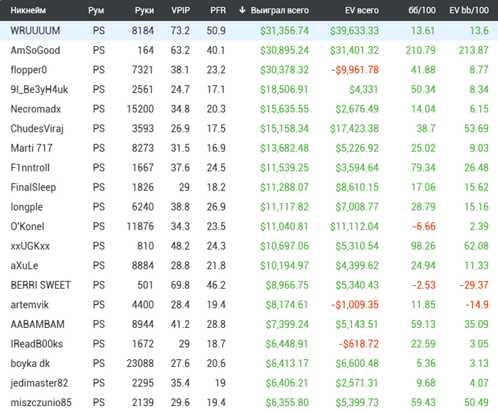Image resolution: width=498 pixels, height=411 pixels.
Task: Sort by the Рум column header
Action: (96, 11)
